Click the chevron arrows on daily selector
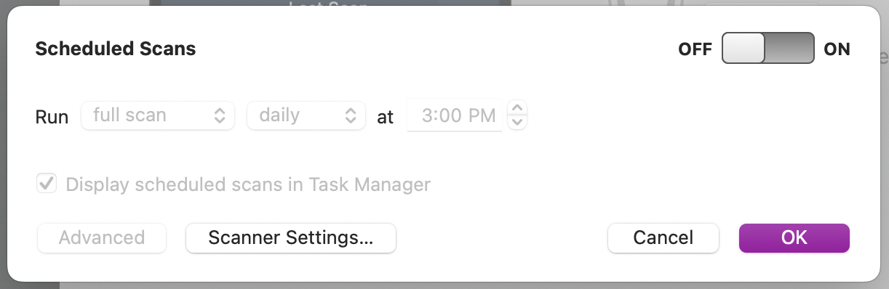 pos(350,115)
